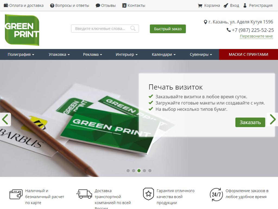Viewport: 278px width, 209px height.
Task: Select the first carousel dot
Action: (128, 171)
